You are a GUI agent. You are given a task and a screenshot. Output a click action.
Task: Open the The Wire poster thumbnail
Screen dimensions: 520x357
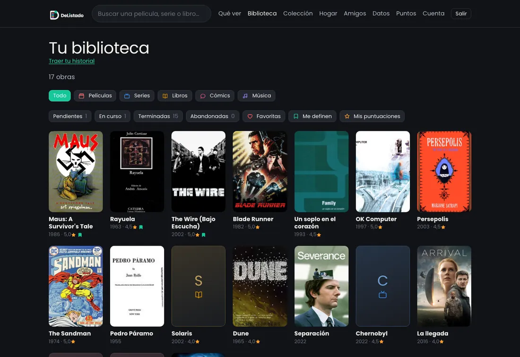click(199, 171)
